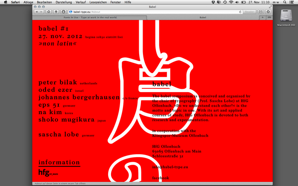Switch to the Fonts In Use tab
Viewport: 298px width, 186px height.
(x=90, y=17)
